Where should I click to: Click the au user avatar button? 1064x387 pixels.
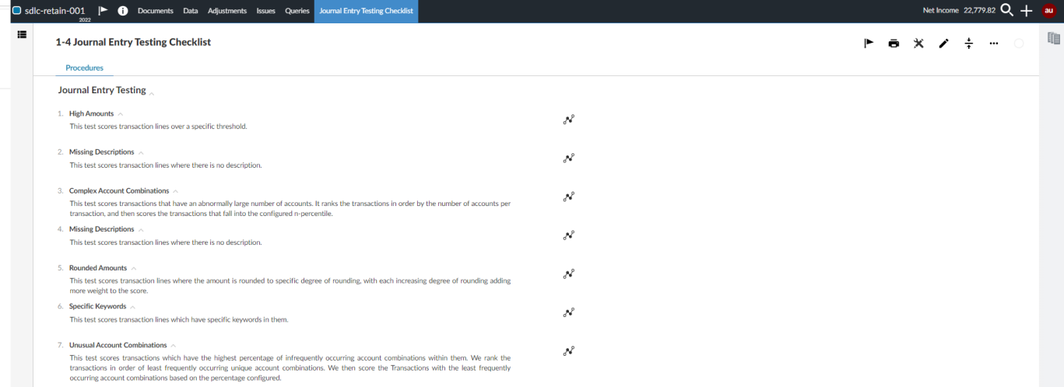[x=1048, y=10]
